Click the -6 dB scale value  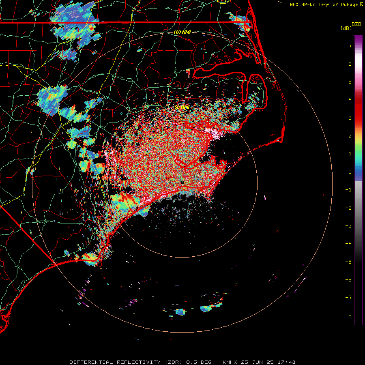[x=348, y=280]
